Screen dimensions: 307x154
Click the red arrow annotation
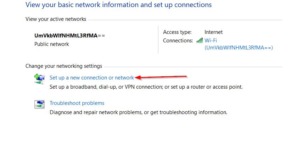[161, 77]
